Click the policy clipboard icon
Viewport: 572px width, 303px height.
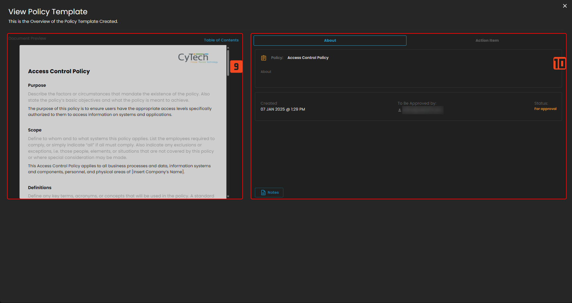click(263, 58)
